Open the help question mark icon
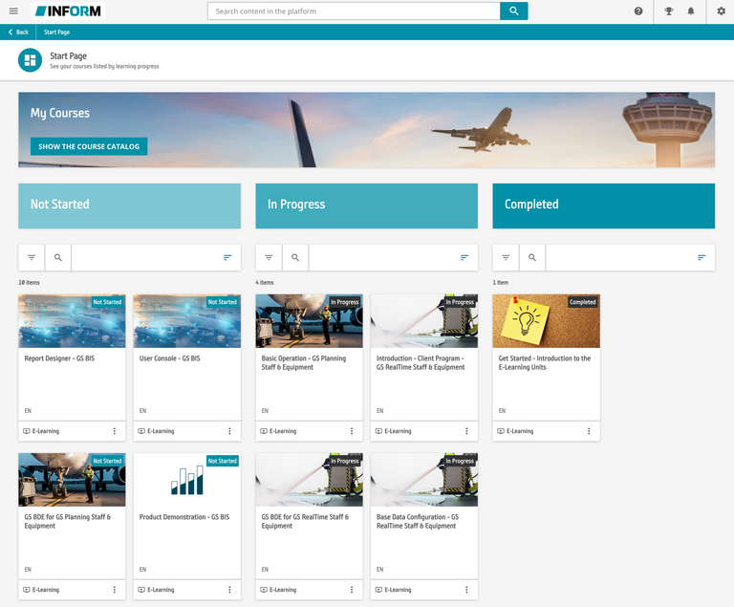Image resolution: width=734 pixels, height=607 pixels. tap(638, 11)
